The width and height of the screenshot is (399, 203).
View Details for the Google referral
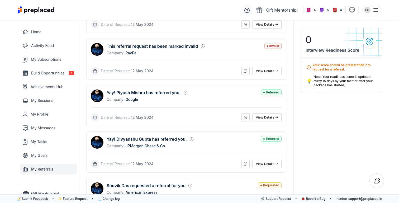click(267, 117)
